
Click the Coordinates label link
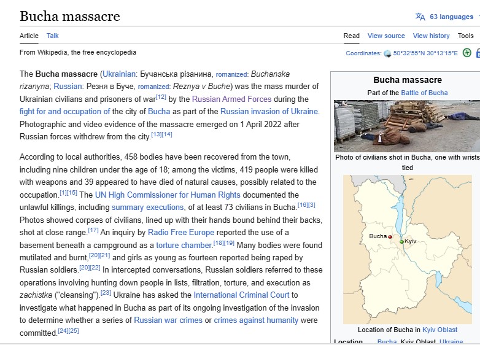click(x=363, y=53)
